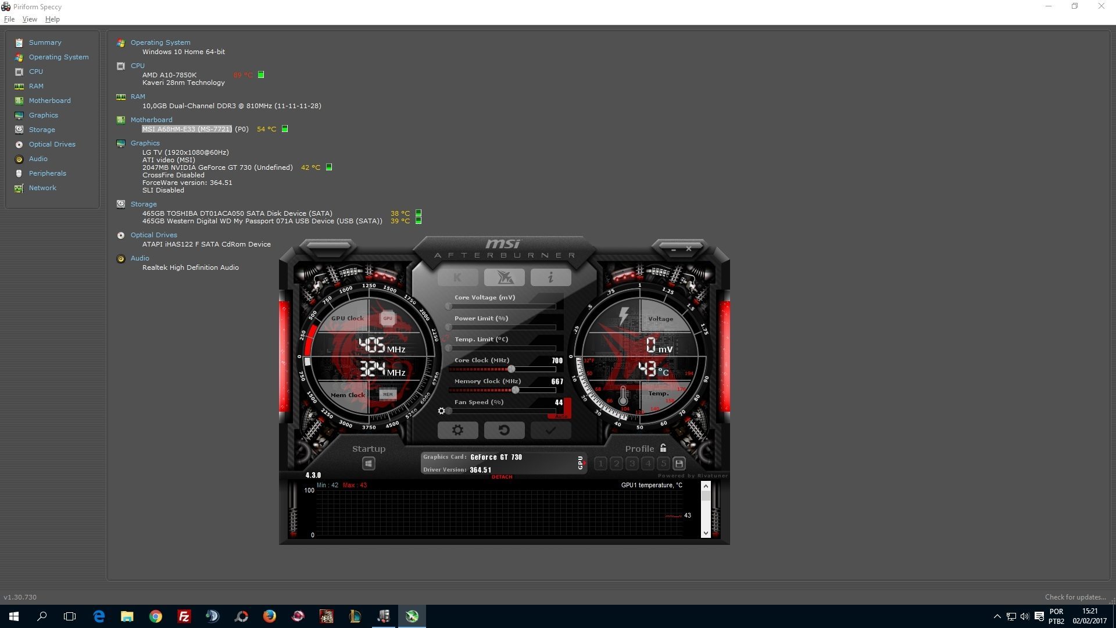1116x628 pixels.
Task: Toggle Afterburner Startup apply at Windows boot
Action: pyautogui.click(x=369, y=463)
